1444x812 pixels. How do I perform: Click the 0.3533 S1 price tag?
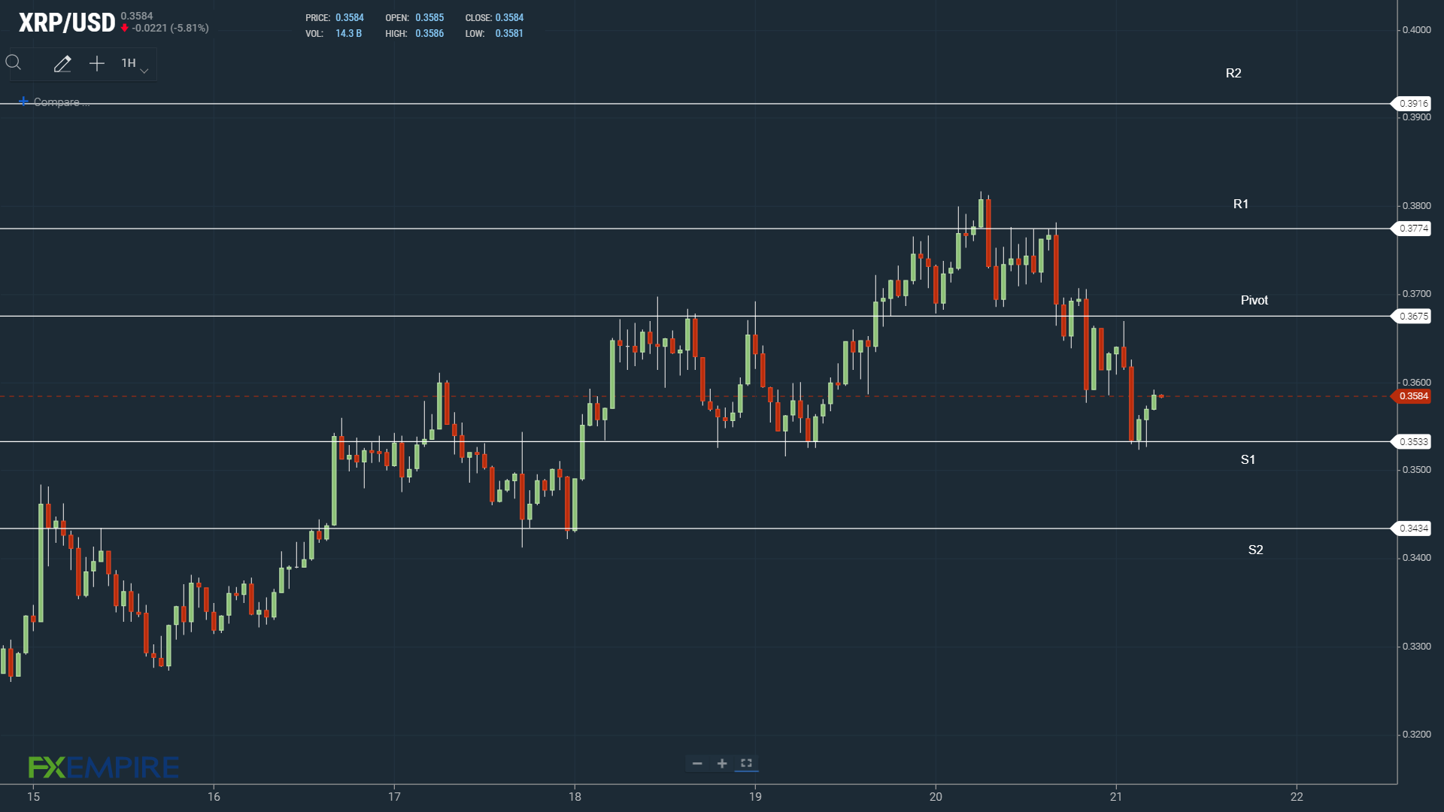pyautogui.click(x=1413, y=442)
